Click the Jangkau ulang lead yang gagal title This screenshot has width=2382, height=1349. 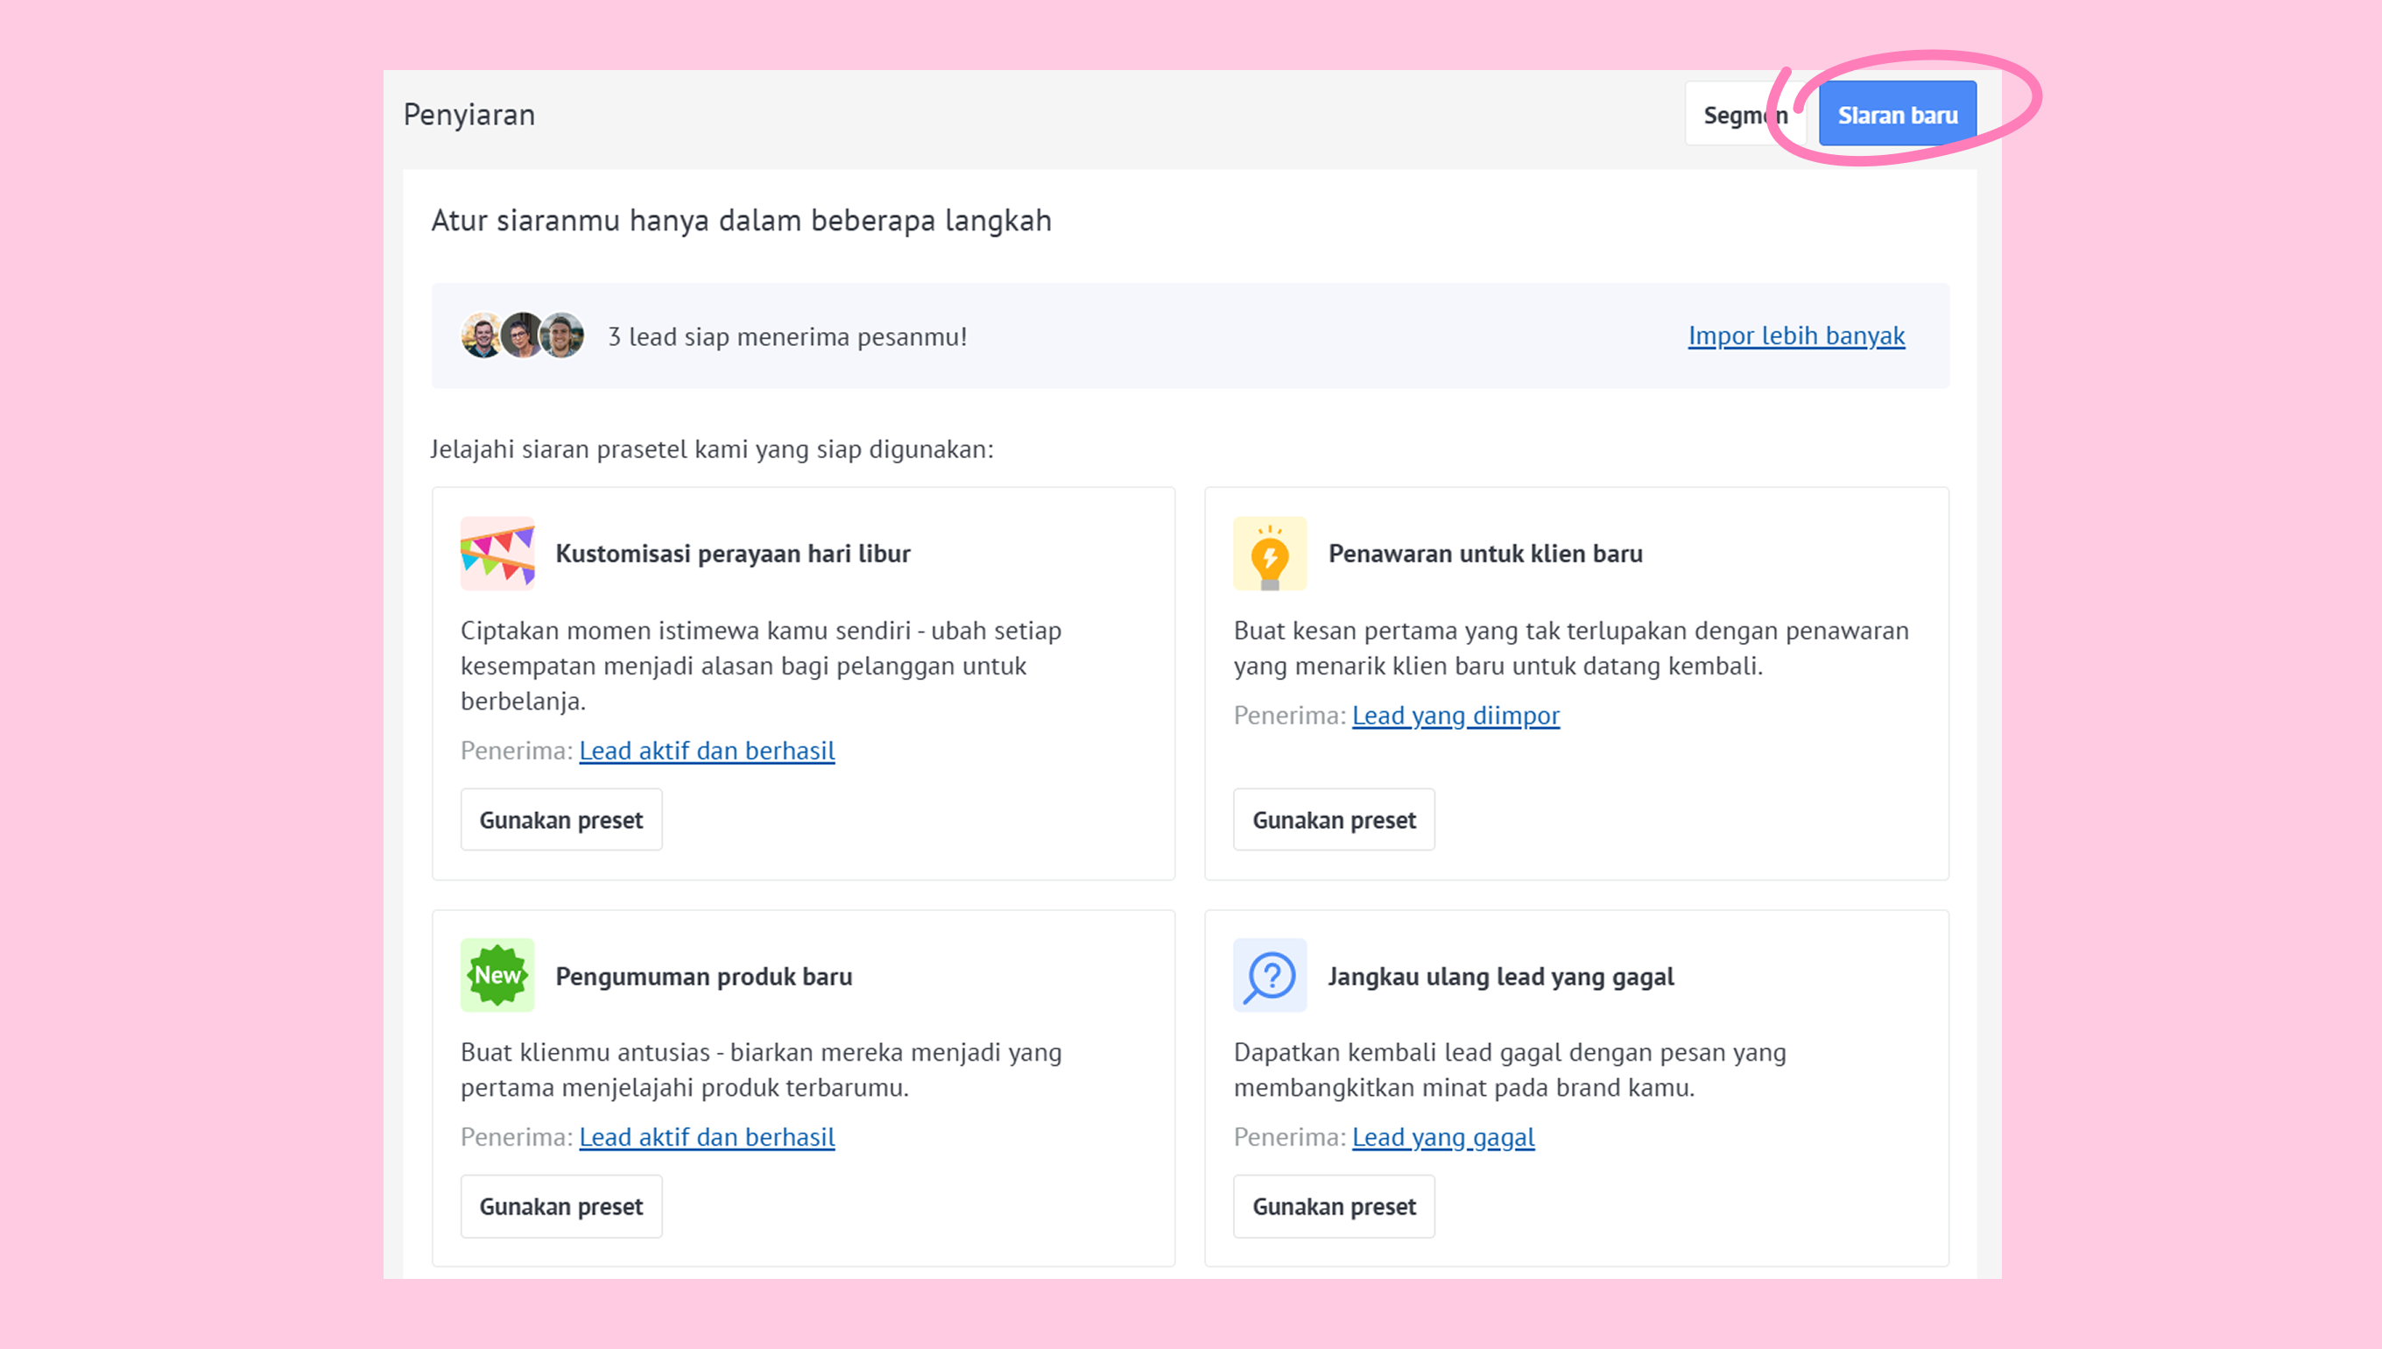pos(1500,977)
